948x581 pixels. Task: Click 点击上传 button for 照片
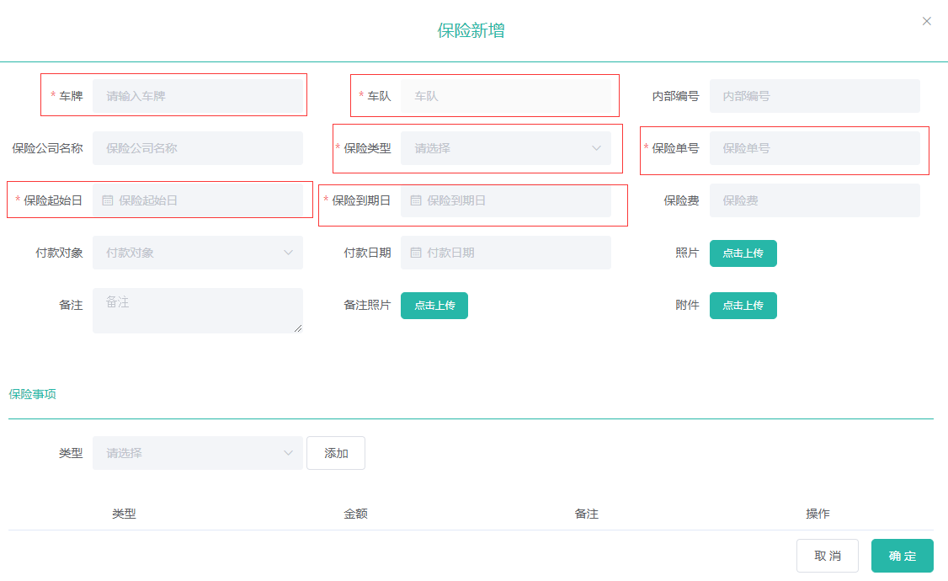point(743,253)
